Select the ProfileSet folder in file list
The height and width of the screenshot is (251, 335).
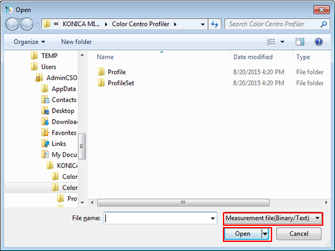tap(116, 83)
